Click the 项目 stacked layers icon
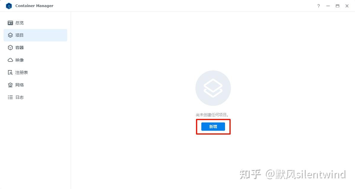 coord(10,35)
